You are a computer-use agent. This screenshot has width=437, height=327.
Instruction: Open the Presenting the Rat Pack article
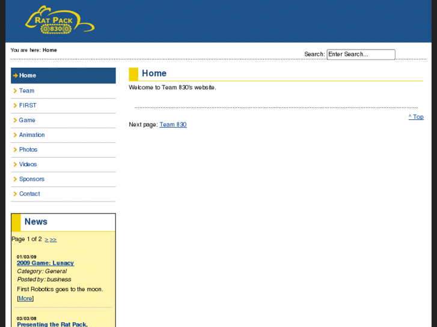click(52, 324)
